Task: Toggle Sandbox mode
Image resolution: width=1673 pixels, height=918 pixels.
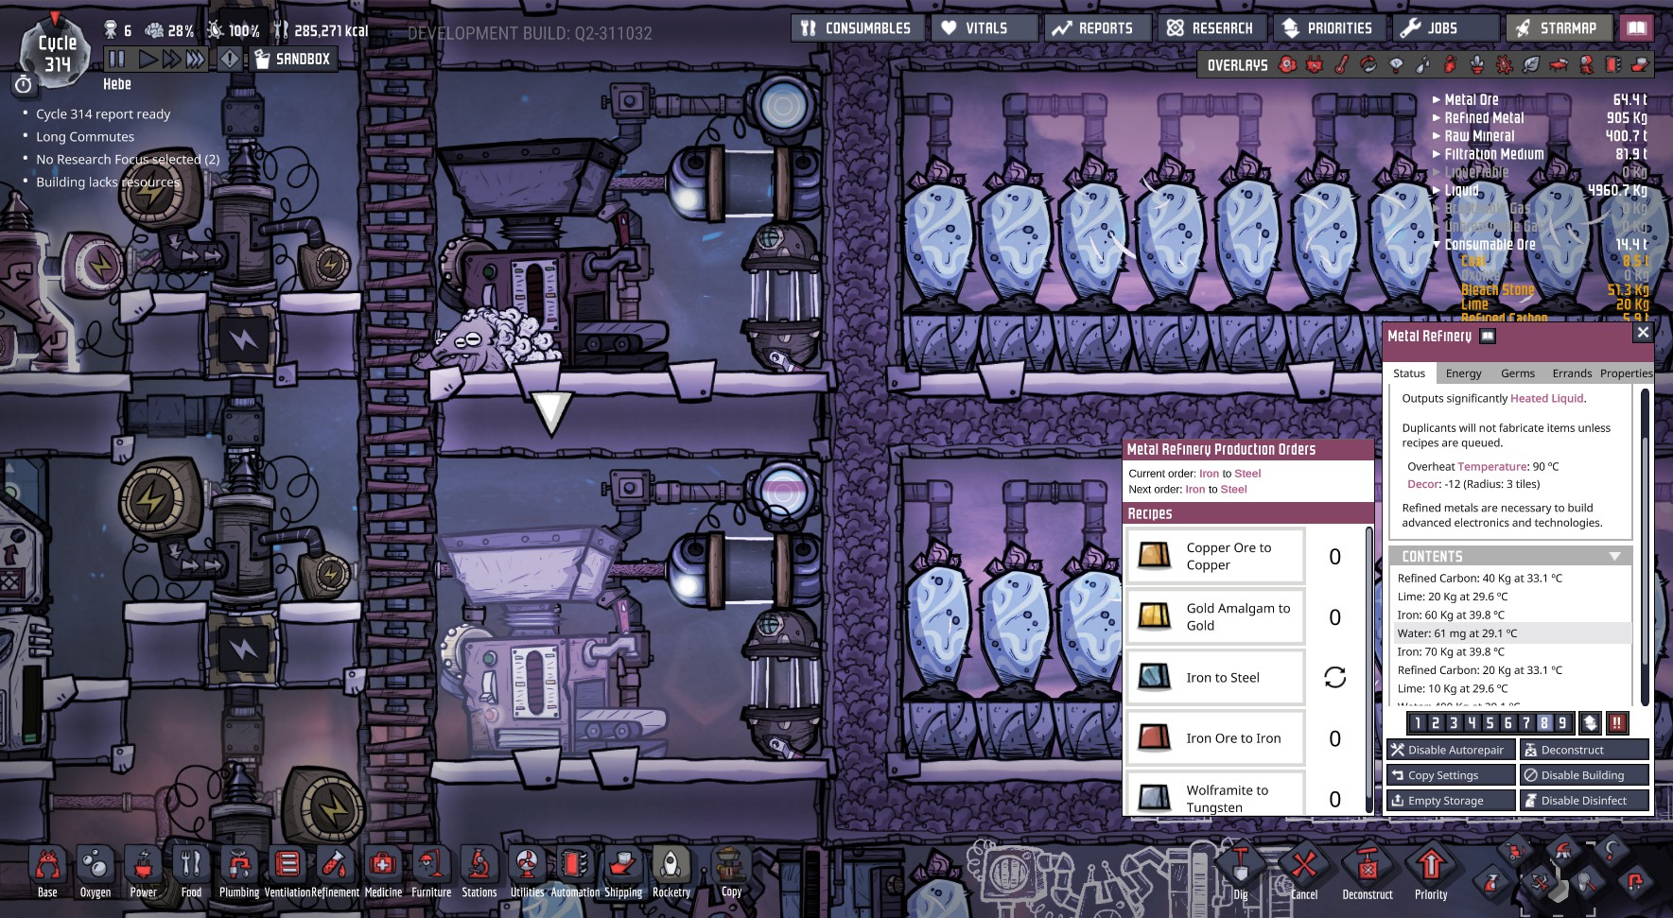Action: click(292, 59)
